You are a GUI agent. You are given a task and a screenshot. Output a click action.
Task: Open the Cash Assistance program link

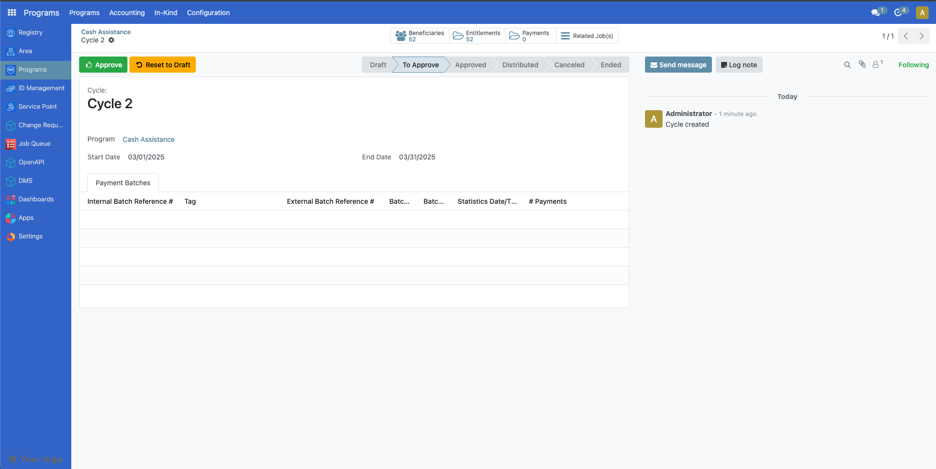point(148,139)
